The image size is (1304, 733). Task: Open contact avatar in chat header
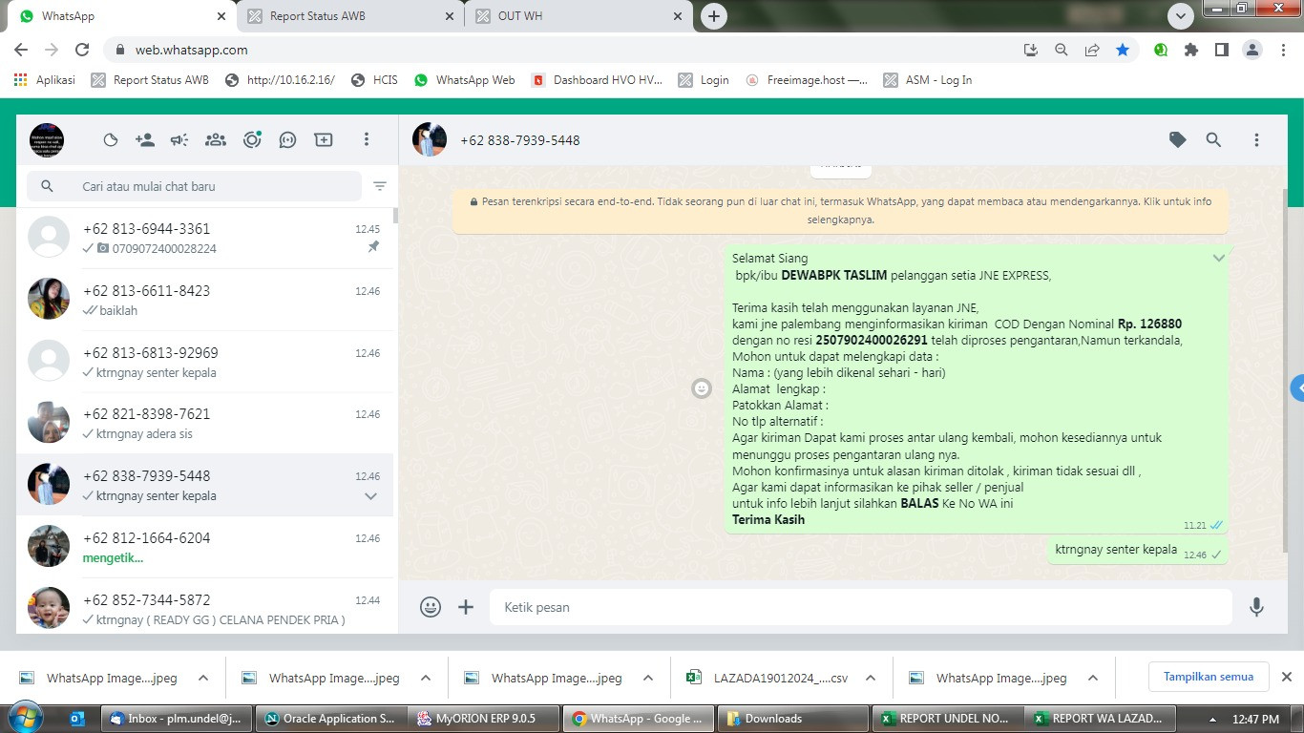point(430,139)
